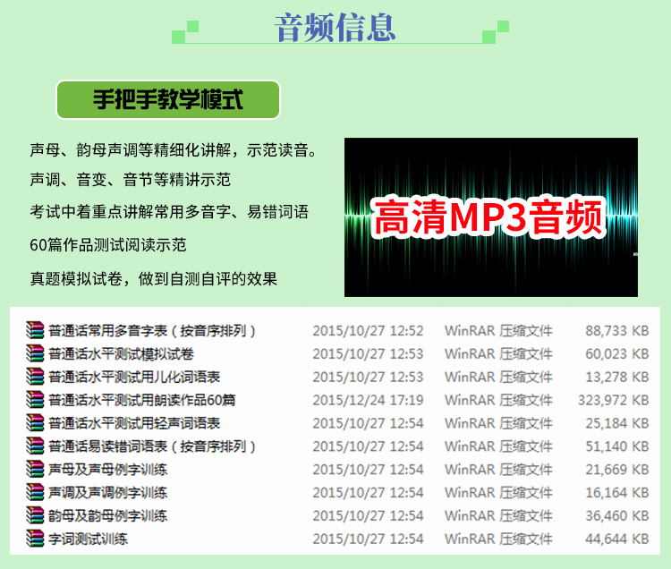Viewport: 671px width, 569px height.
Task: Click the 高清MP3音频 waveform image
Action: (x=491, y=217)
